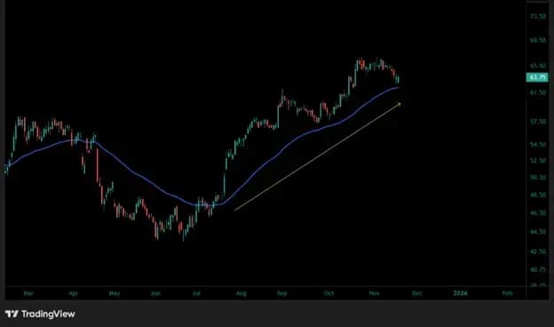Click the 61.50 price axis label
The width and height of the screenshot is (554, 327).
tap(538, 92)
